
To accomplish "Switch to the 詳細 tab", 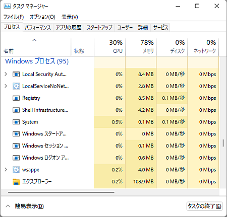I will [x=143, y=27].
